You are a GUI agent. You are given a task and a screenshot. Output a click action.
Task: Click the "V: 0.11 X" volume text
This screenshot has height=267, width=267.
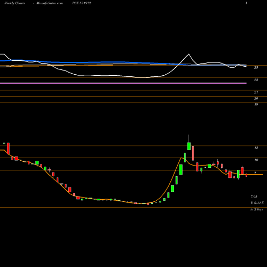tap(257, 203)
